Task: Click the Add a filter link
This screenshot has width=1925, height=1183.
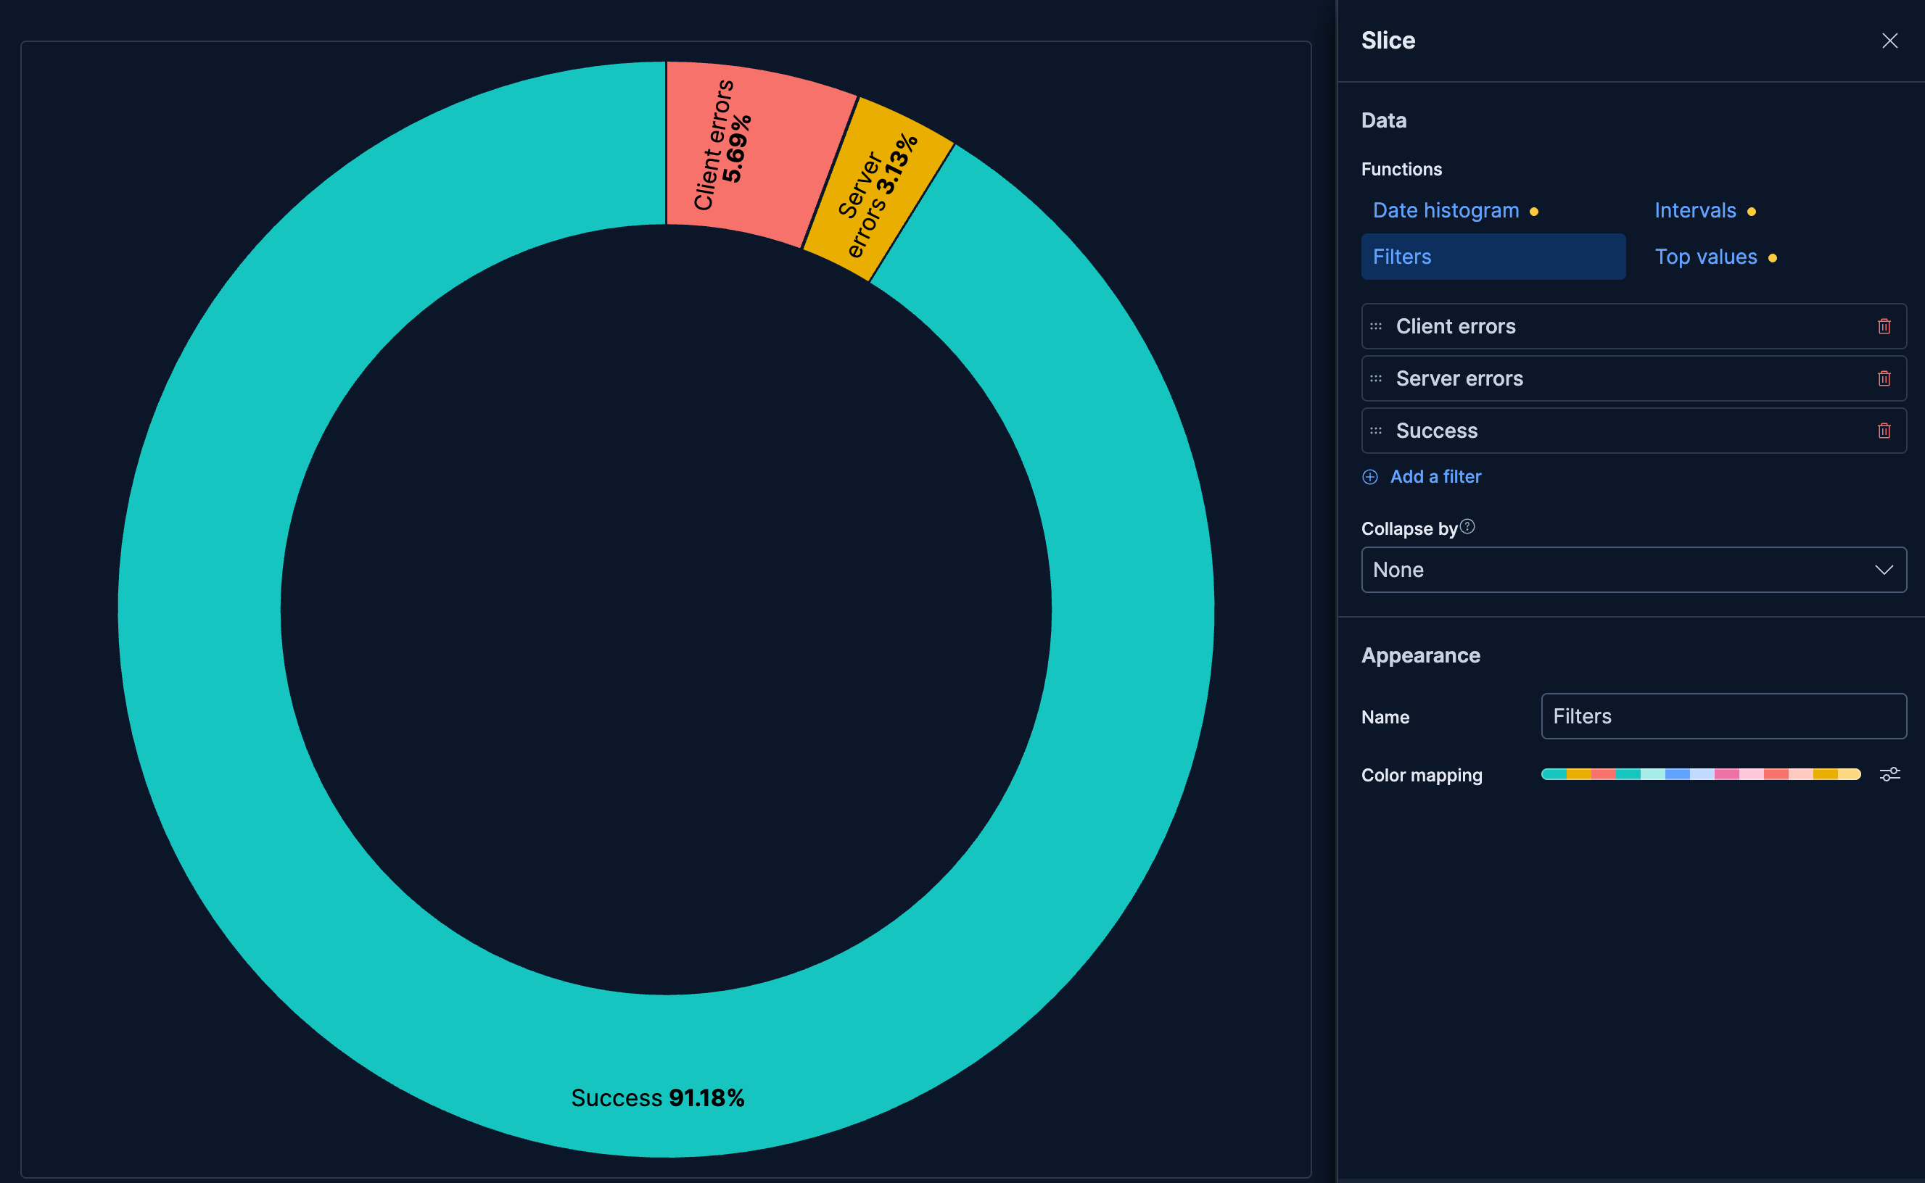Action: (1435, 476)
